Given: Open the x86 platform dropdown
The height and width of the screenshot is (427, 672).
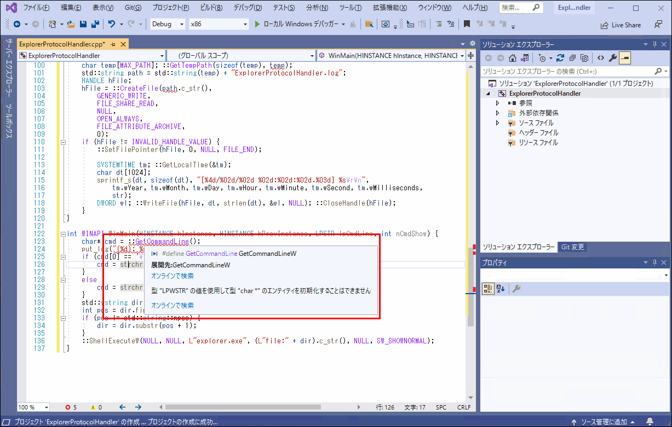Looking at the screenshot, I should [x=217, y=24].
